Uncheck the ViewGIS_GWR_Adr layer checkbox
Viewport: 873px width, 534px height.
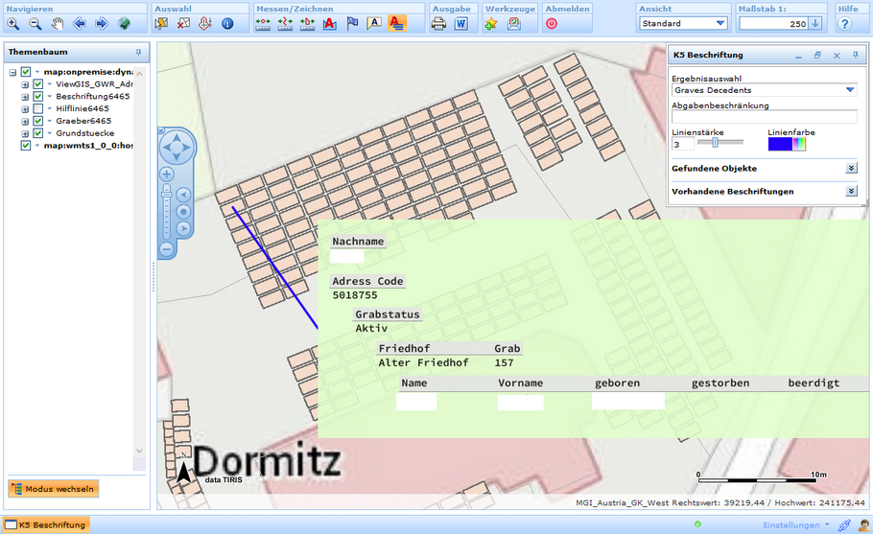tap(37, 84)
